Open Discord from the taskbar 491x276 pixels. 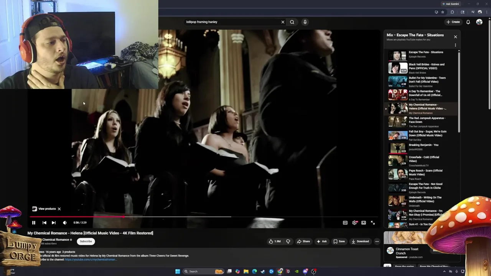pos(305,271)
